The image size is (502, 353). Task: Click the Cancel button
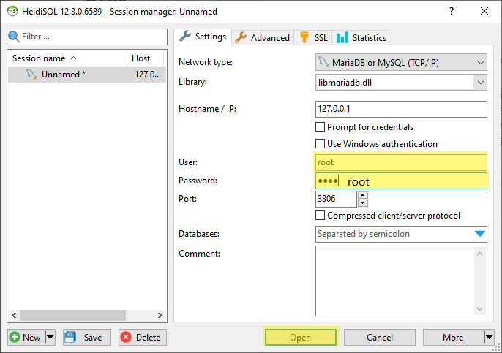click(x=380, y=337)
